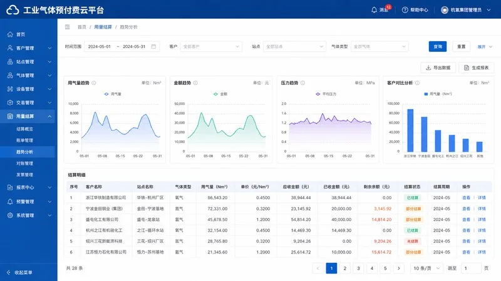
Task: Click 未结算 status tag in row 5
Action: click(x=413, y=241)
